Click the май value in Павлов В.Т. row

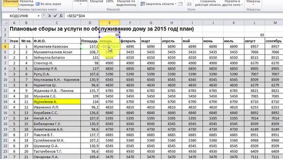click(x=192, y=135)
